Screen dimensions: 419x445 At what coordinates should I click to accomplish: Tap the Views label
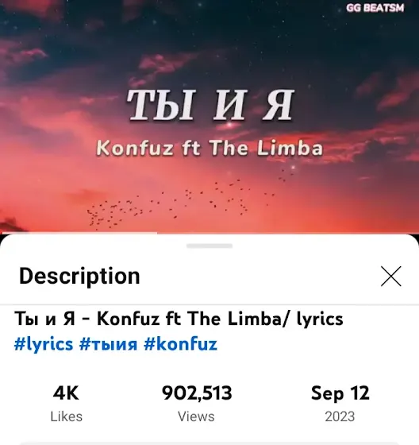click(x=196, y=416)
